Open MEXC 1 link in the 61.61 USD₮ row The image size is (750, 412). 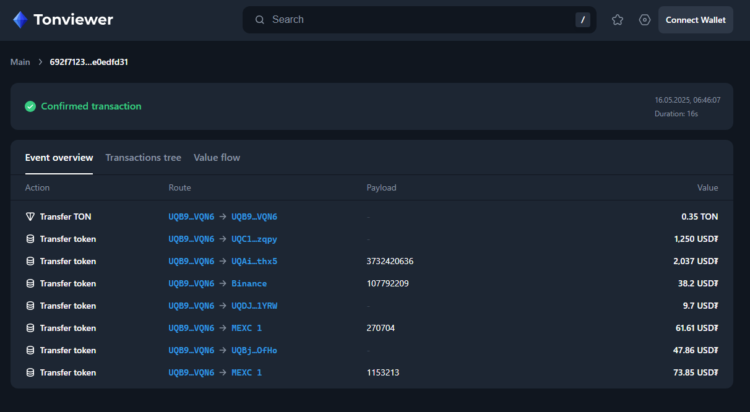246,328
